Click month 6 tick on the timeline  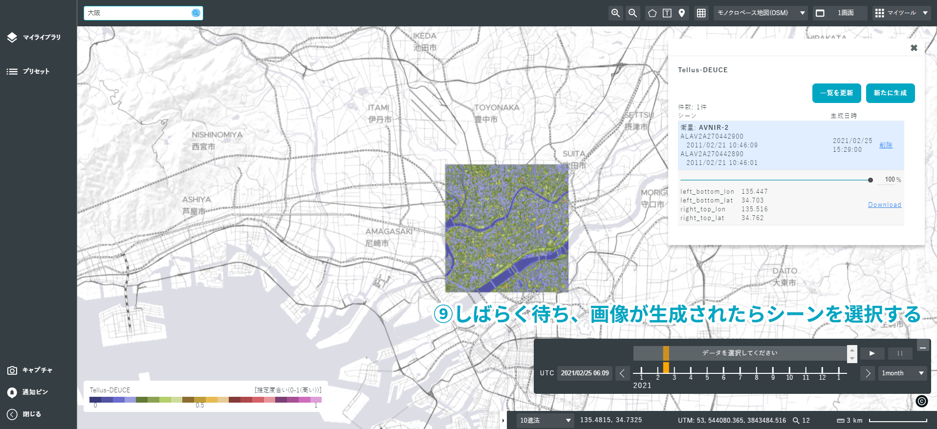click(x=723, y=373)
